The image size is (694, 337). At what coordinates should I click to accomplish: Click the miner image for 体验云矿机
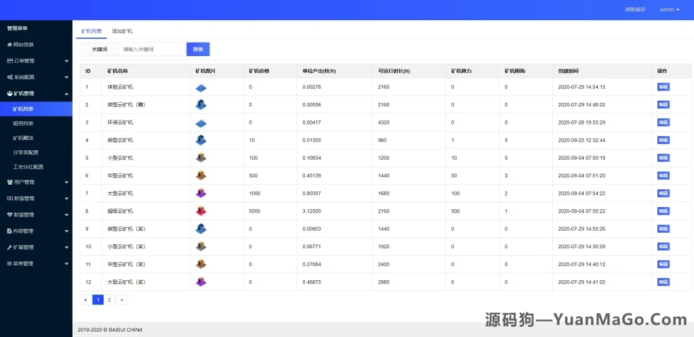(201, 88)
